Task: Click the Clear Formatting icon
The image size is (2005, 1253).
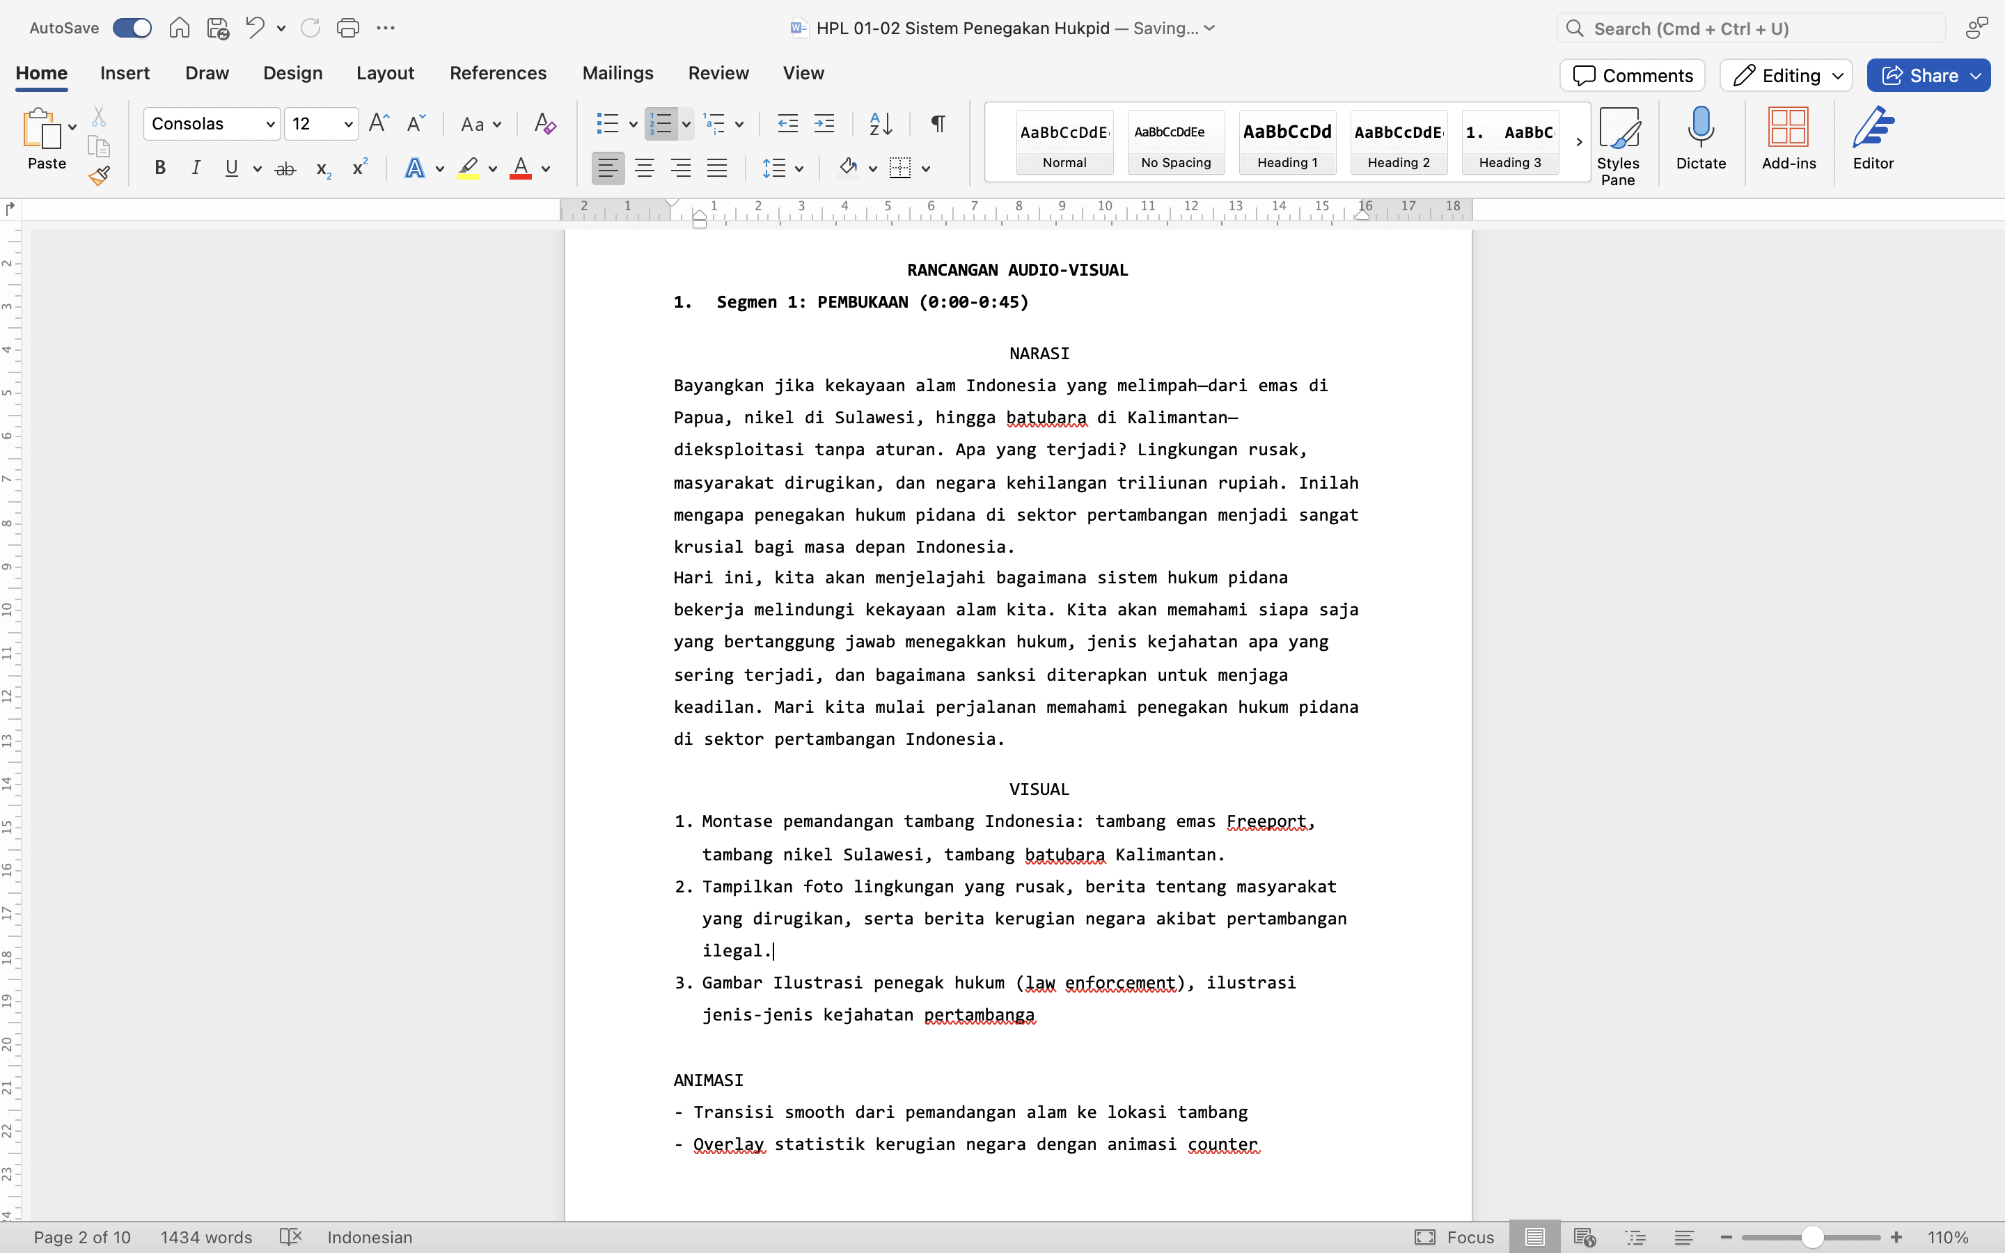Action: pyautogui.click(x=544, y=125)
